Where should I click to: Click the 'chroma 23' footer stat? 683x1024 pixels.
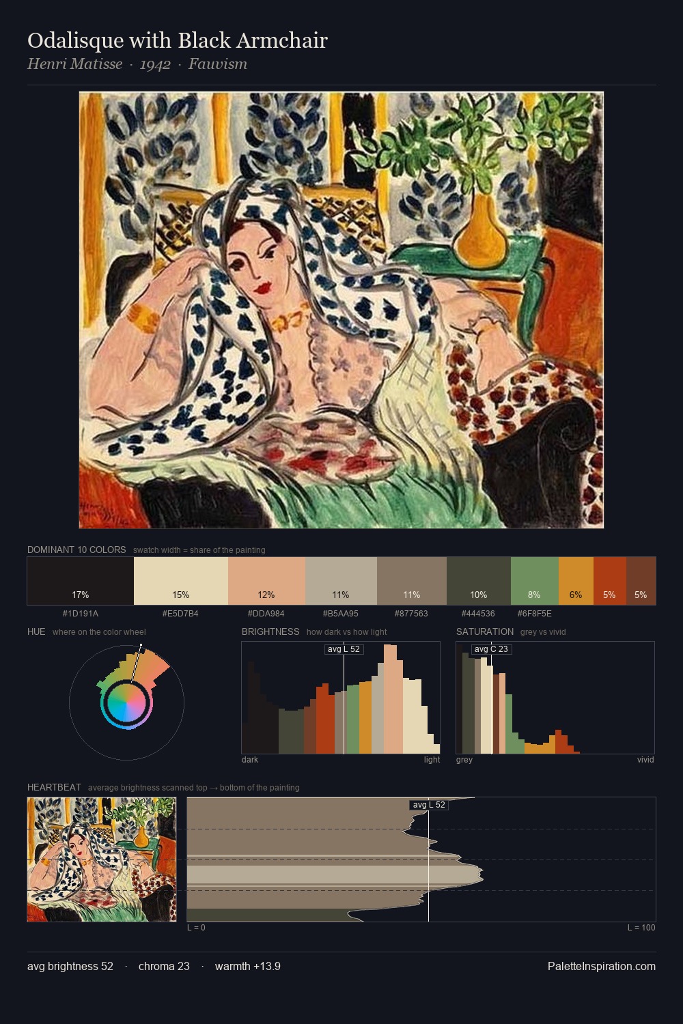pyautogui.click(x=164, y=967)
